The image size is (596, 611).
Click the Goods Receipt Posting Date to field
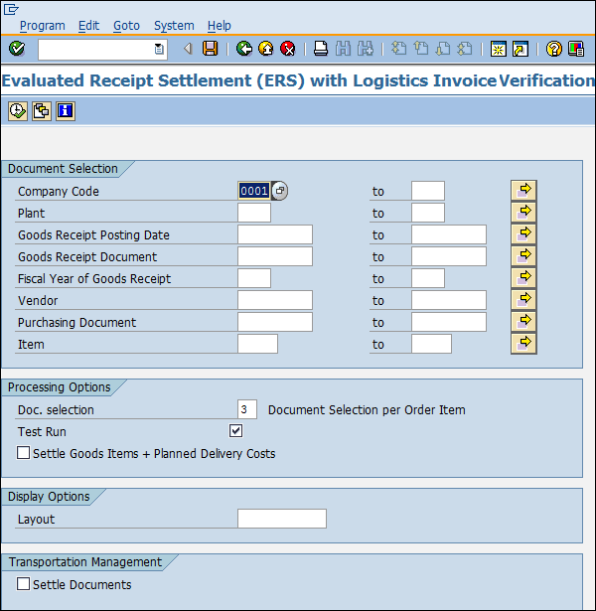pyautogui.click(x=449, y=234)
